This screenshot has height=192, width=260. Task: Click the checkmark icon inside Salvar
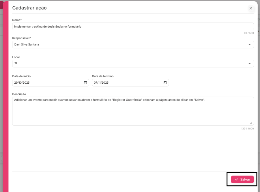coord(237,180)
